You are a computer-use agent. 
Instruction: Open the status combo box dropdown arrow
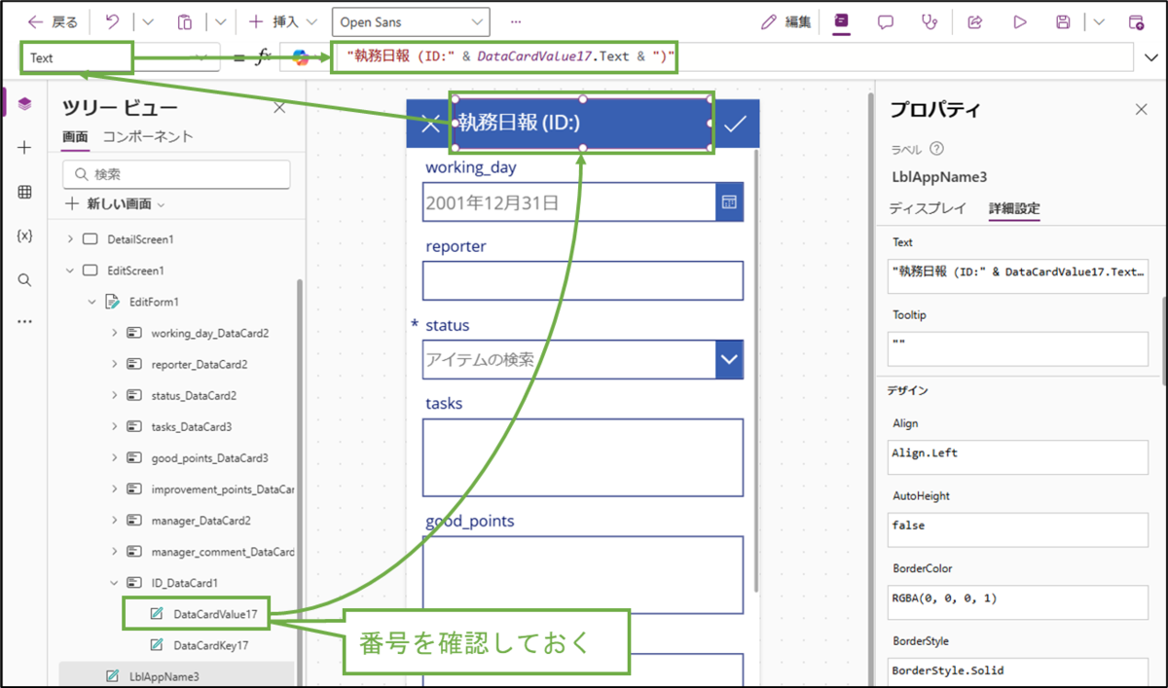729,359
